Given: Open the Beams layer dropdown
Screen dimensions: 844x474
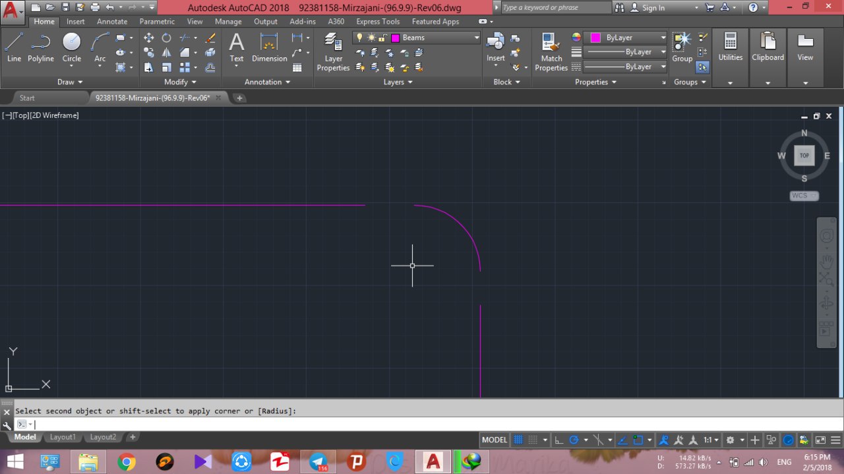Looking at the screenshot, I should click(x=477, y=38).
